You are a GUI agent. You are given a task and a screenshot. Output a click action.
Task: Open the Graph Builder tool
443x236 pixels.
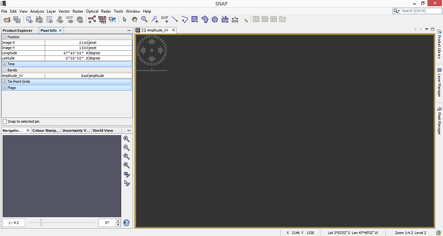(x=92, y=19)
